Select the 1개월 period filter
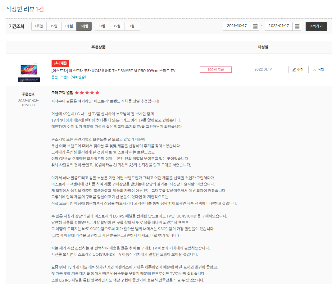The width and height of the screenshot is (332, 284). (x=69, y=26)
